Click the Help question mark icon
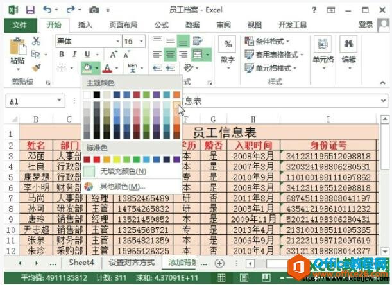The height and width of the screenshot is (285, 392). pyautogui.click(x=314, y=10)
